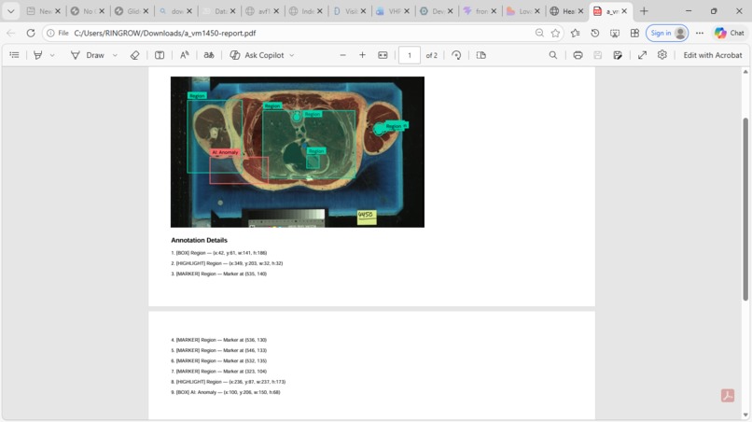
Task: Zoom out with the minus button
Action: [342, 55]
